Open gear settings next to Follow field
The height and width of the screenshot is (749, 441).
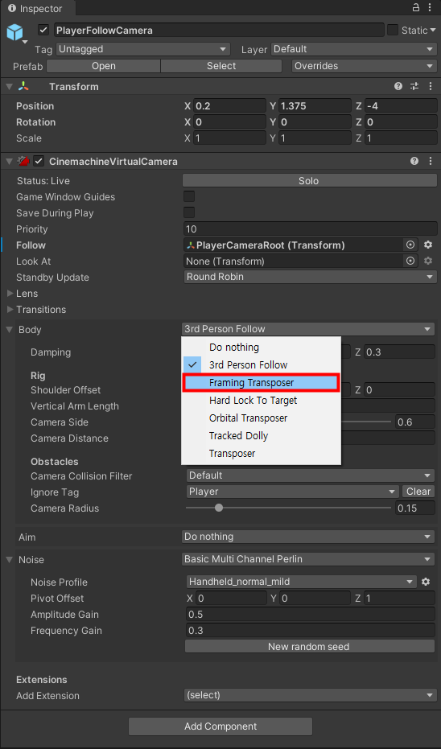click(428, 245)
